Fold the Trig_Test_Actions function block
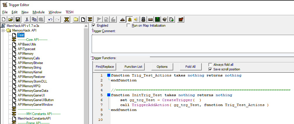Viewport: 294px width, 124px height. pos(109,75)
